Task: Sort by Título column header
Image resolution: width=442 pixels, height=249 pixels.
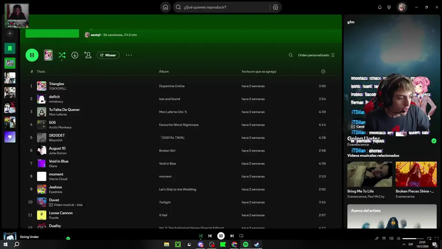Action: [x=41, y=72]
